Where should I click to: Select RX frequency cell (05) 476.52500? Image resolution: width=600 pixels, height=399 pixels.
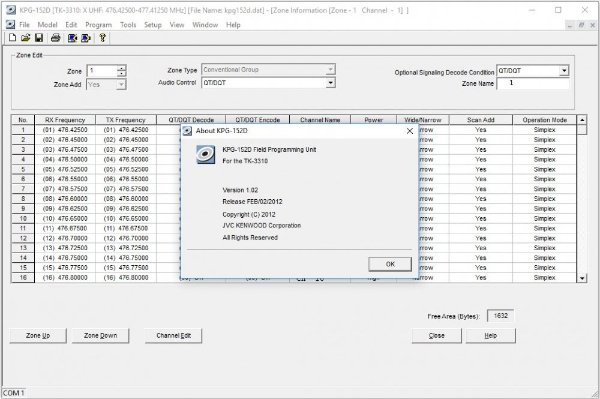[65, 169]
